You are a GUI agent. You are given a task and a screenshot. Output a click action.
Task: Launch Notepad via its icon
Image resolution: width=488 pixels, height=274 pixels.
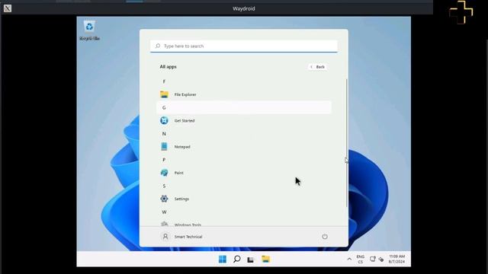coord(164,147)
